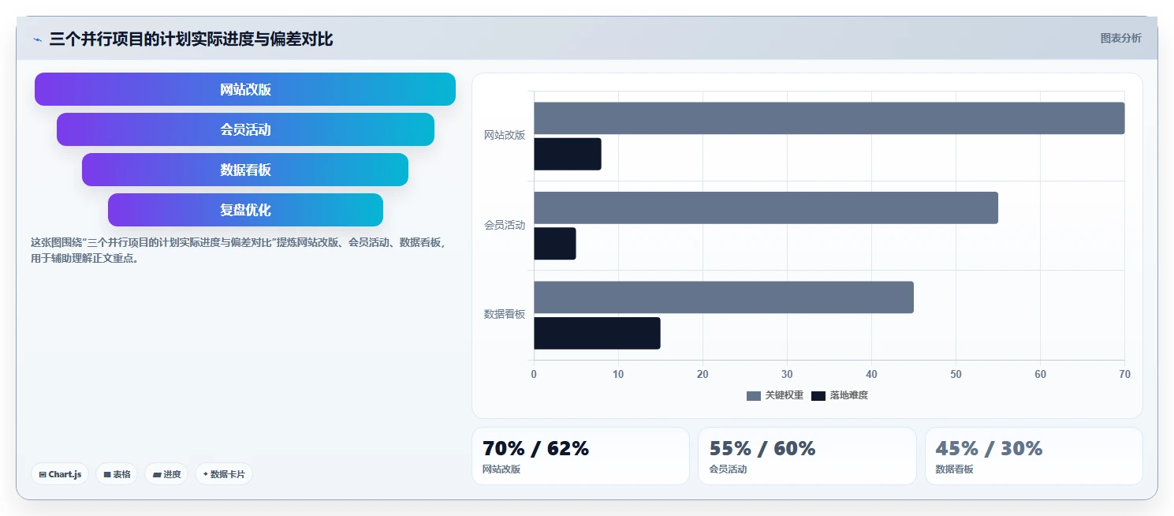Image resolution: width=1174 pixels, height=516 pixels.
Task: Click the chart's 会员活动 axis label
Action: [505, 225]
